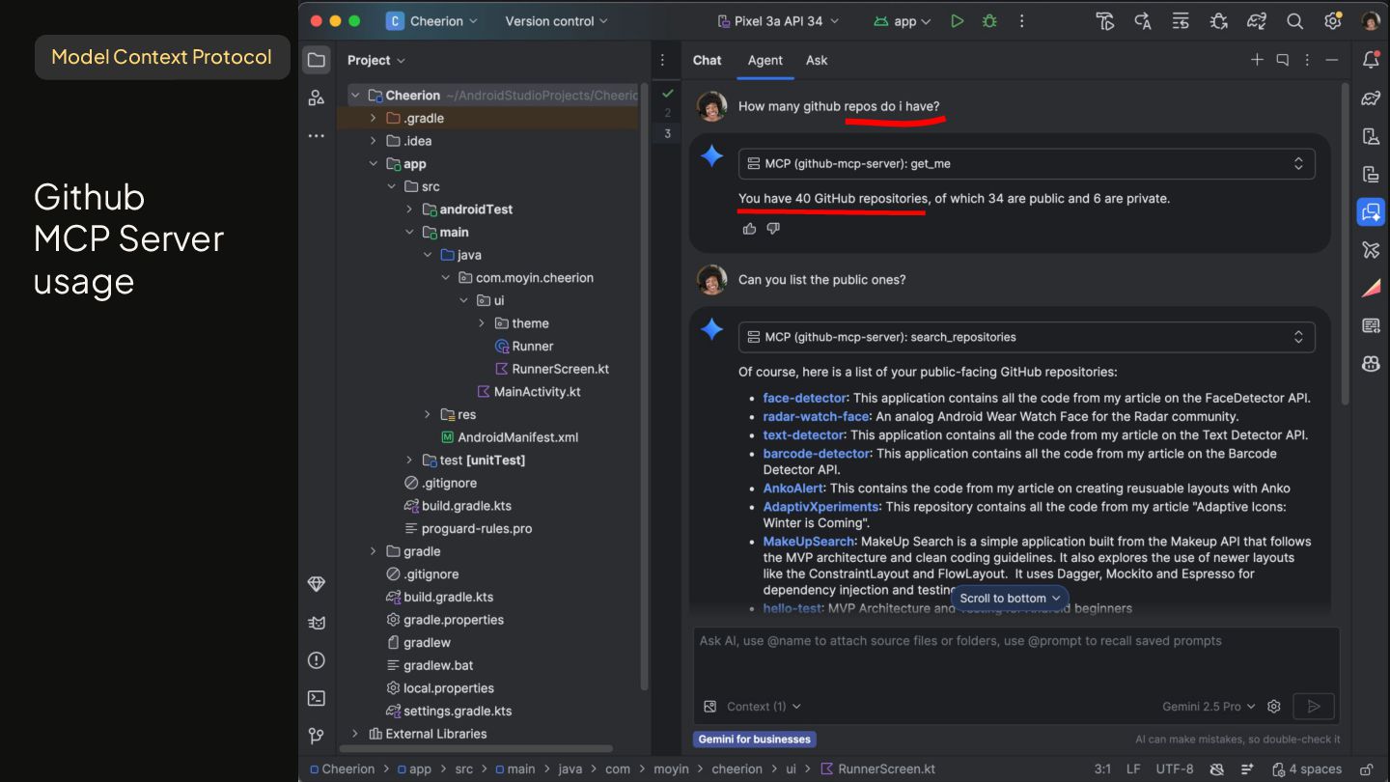Select RunnerScreen.kt in project tree
Viewport: 1390px width, 782px height.
[551, 369]
